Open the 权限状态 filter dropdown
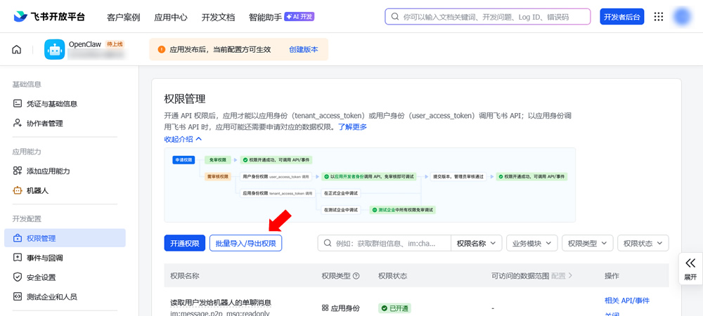The width and height of the screenshot is (703, 316). click(643, 243)
